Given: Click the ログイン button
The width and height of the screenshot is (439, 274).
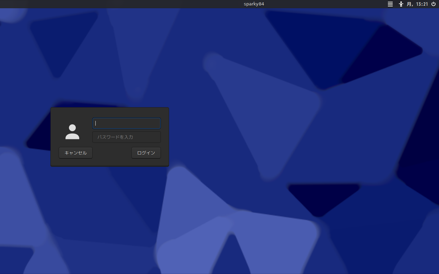Looking at the screenshot, I should [146, 153].
